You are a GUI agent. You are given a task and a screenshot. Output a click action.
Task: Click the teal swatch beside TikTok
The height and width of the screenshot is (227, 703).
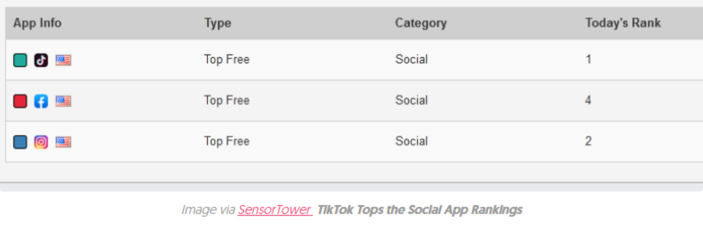(20, 60)
